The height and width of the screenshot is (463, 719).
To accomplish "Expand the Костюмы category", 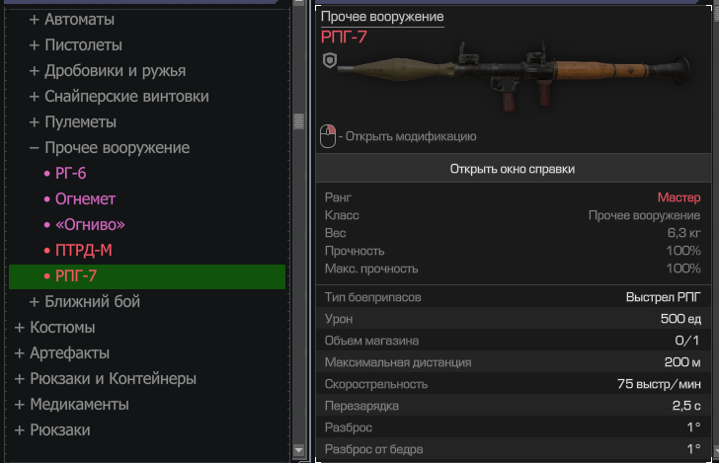I will [x=54, y=328].
